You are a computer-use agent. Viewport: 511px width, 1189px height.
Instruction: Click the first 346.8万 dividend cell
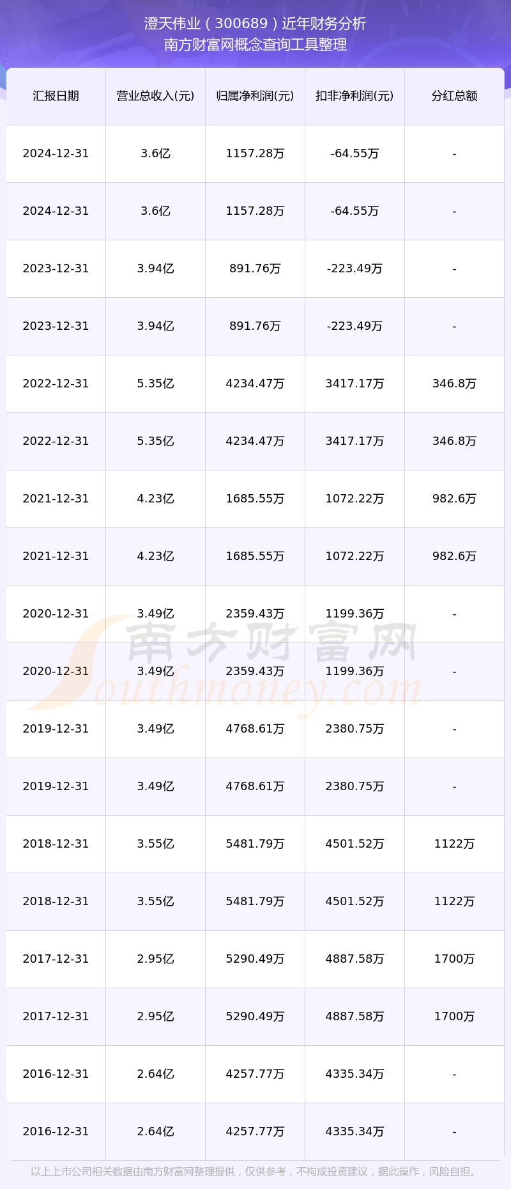tap(454, 384)
